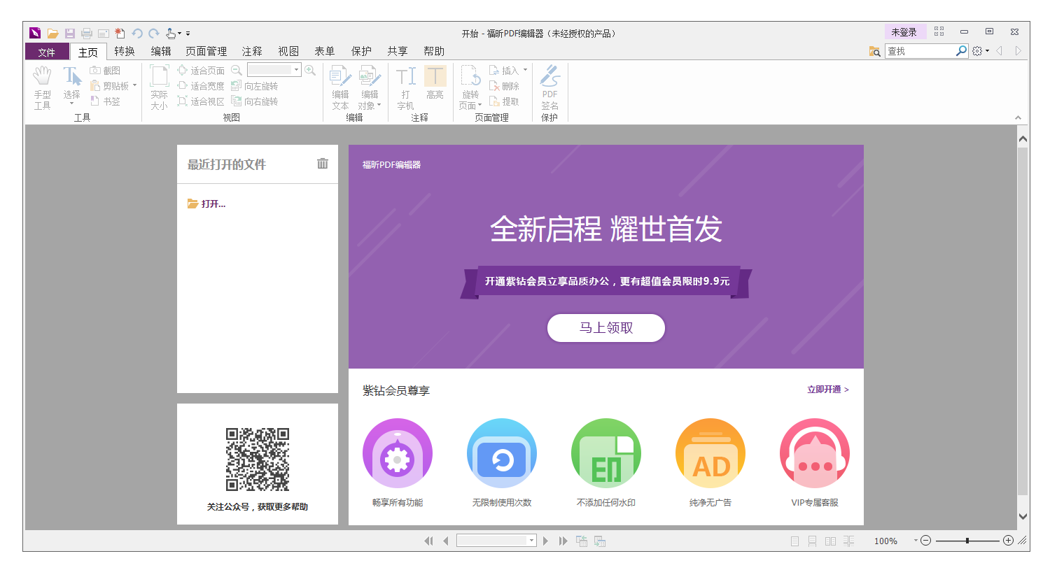Click the 书签 bookmark tool
The height and width of the screenshot is (584, 1057).
(x=105, y=101)
